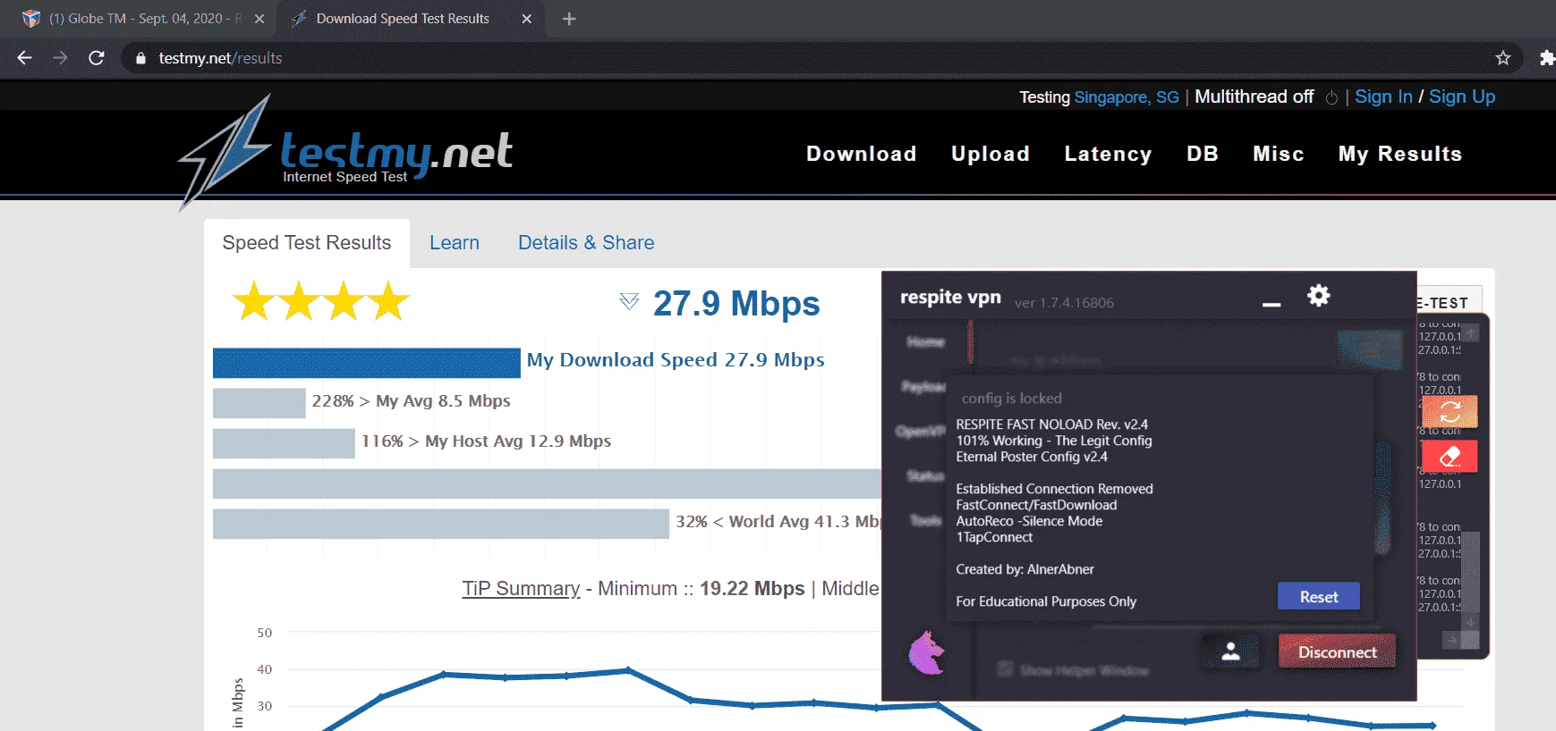Click the large 27.9 Mbps result heading
This screenshot has height=731, width=1556.
pyautogui.click(x=736, y=304)
